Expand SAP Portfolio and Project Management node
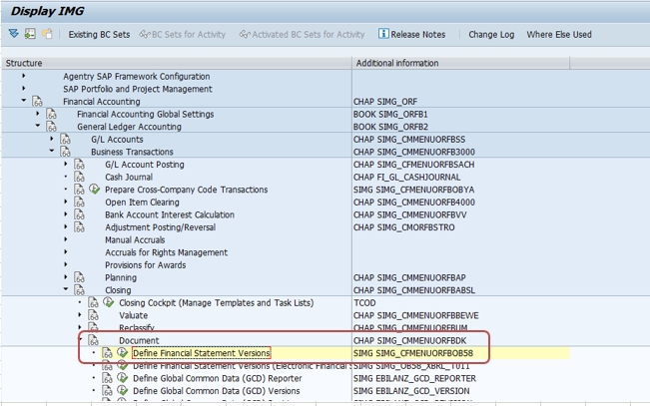650x406 pixels. (x=24, y=88)
